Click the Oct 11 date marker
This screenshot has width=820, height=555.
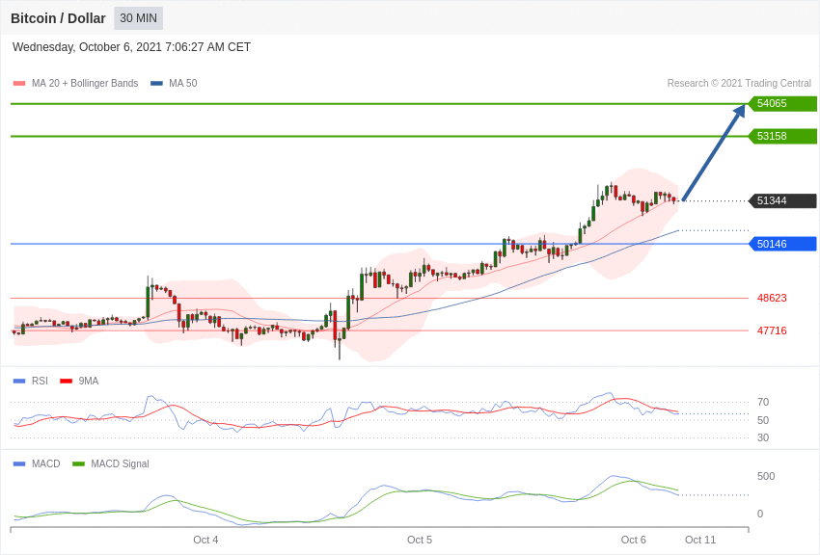click(x=700, y=541)
